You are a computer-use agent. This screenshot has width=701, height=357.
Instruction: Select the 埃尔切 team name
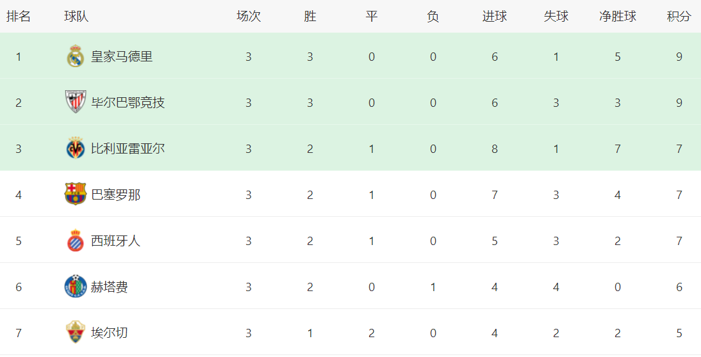coord(110,333)
